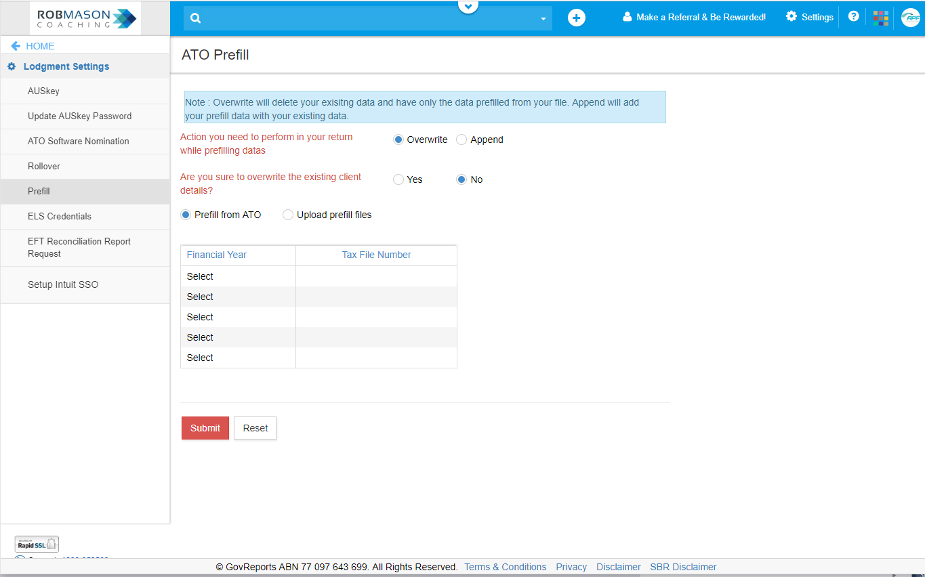Screen dimensions: 925x577
Task: Open Privacy link in footer
Action: (571, 567)
